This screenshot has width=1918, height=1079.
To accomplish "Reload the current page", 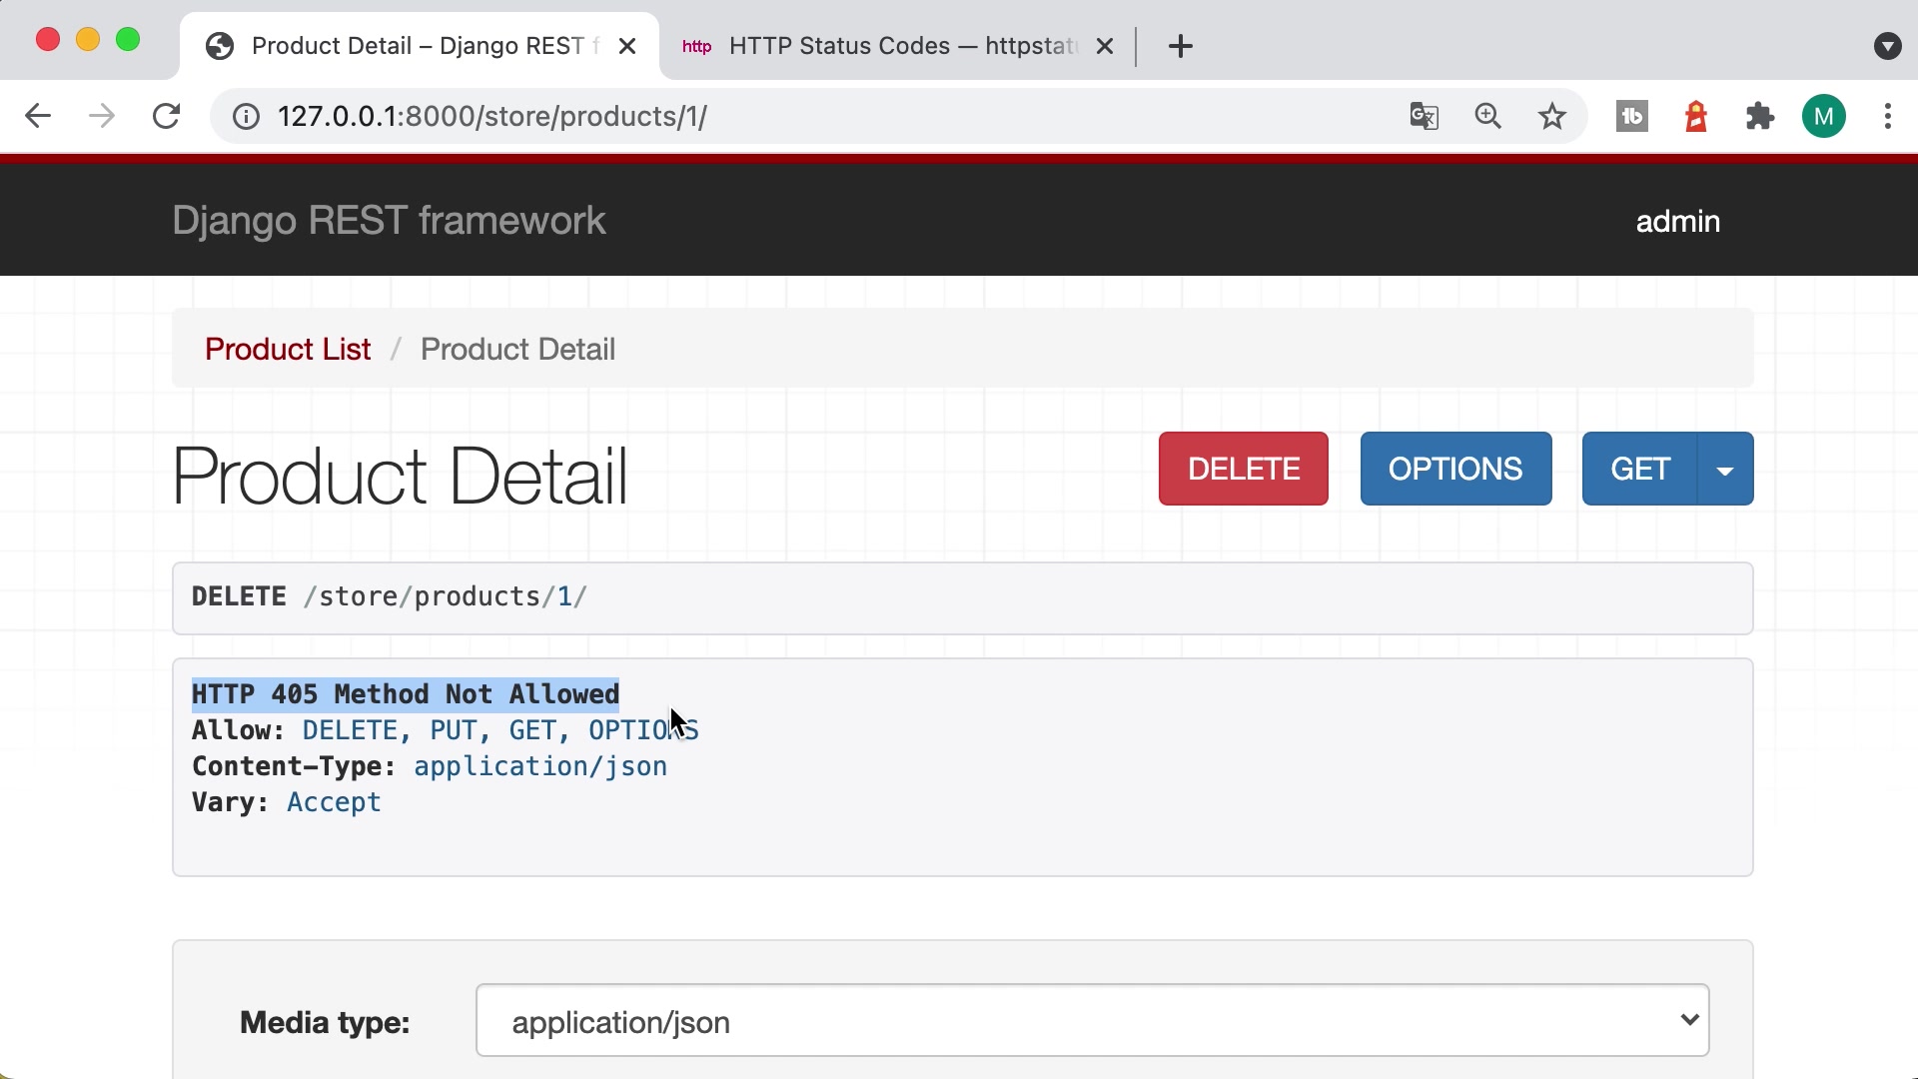I will click(x=167, y=117).
